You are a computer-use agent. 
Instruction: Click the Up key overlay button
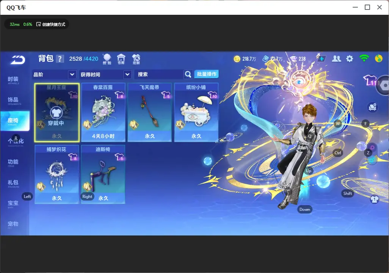point(308,171)
